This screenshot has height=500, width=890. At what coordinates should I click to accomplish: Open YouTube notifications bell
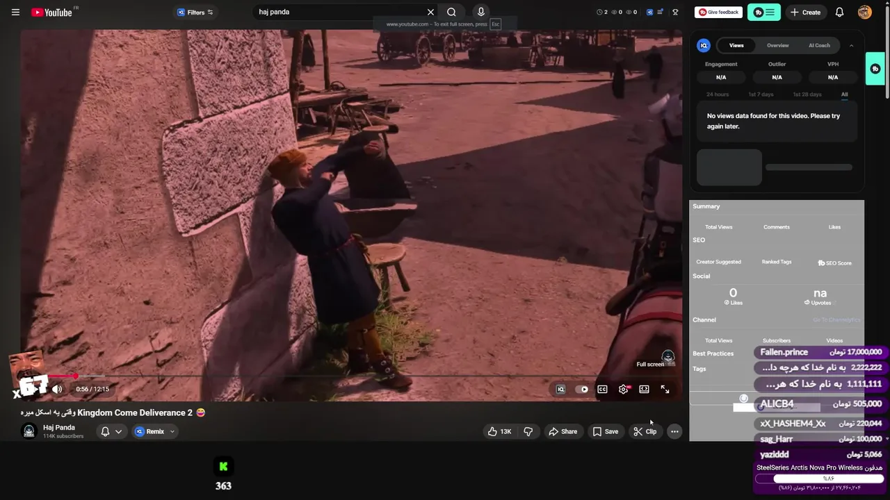[x=839, y=12]
